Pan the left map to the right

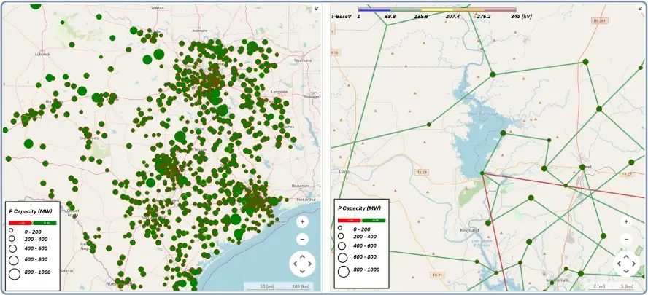[x=311, y=264]
